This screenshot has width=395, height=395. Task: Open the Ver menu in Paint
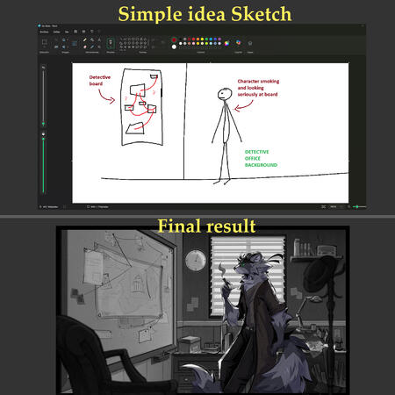67,32
